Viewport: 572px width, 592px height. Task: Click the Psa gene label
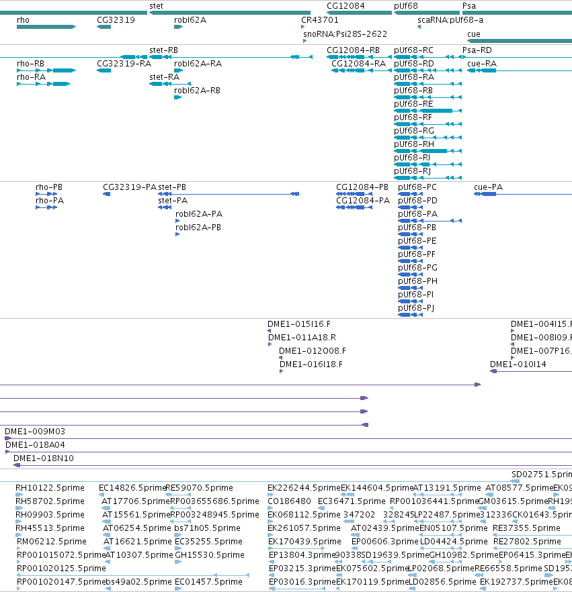[x=469, y=6]
